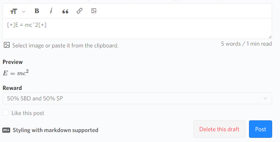Click the toolbar image insert icon
The width and height of the screenshot is (280, 142).
tap(94, 11)
